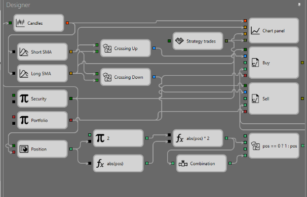Click the red output socket of Portfolio
Viewport: 307px width, 197px height.
71,120
